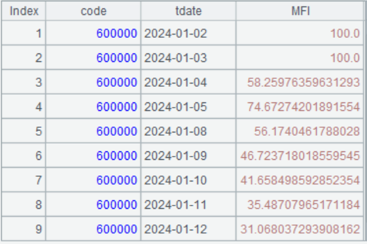Select code 600000 in row 2024-01-04

coord(94,82)
